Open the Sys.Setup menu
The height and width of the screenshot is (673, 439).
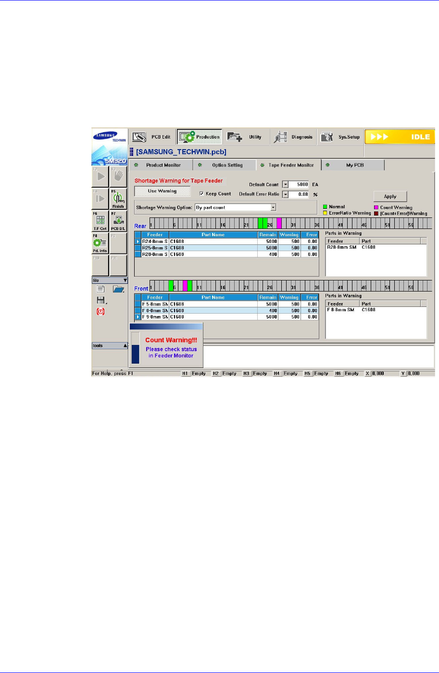(340, 137)
